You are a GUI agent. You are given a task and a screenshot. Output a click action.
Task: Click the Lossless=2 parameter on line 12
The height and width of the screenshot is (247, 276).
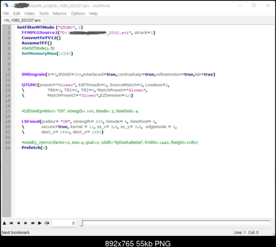click(157, 85)
